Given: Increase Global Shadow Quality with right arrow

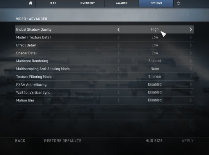Looking at the screenshot, I should 191,29.
